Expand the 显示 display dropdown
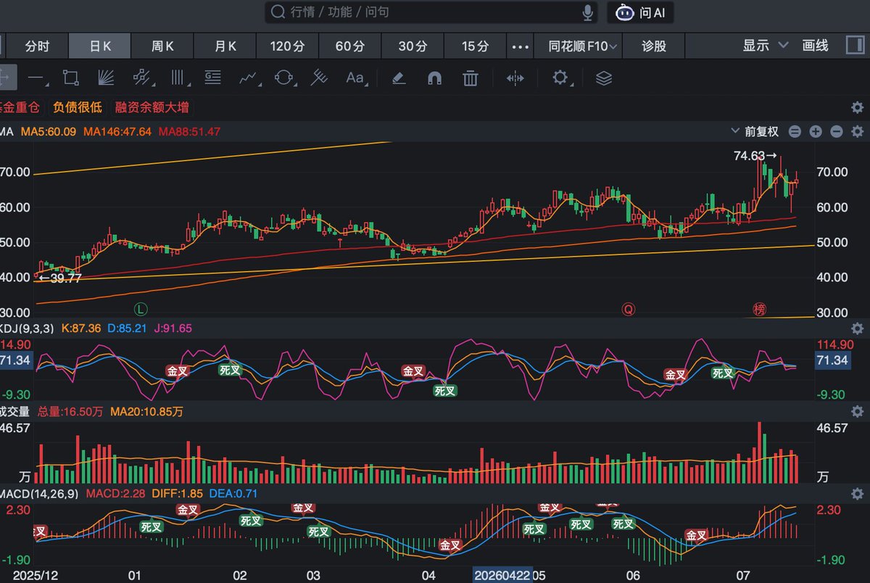 tap(766, 46)
